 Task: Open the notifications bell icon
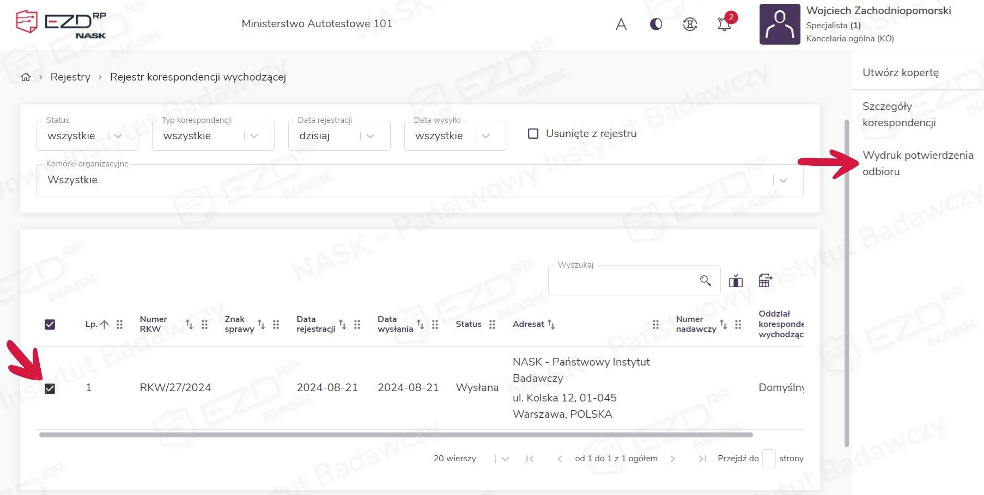tap(724, 24)
